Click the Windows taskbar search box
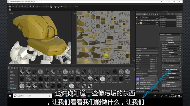Viewport: 190px width, 106px height. 32,96
